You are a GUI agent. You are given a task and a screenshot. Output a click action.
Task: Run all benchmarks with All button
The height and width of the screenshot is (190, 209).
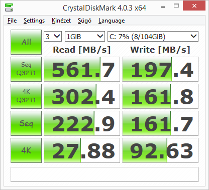pyautogui.click(x=26, y=42)
